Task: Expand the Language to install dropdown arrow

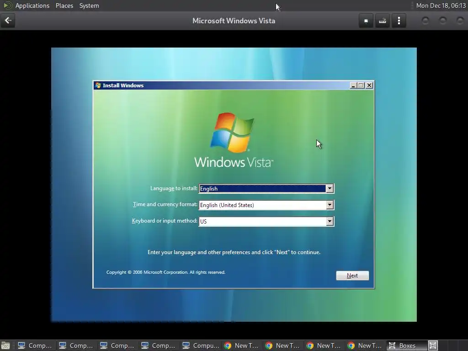Action: click(330, 189)
